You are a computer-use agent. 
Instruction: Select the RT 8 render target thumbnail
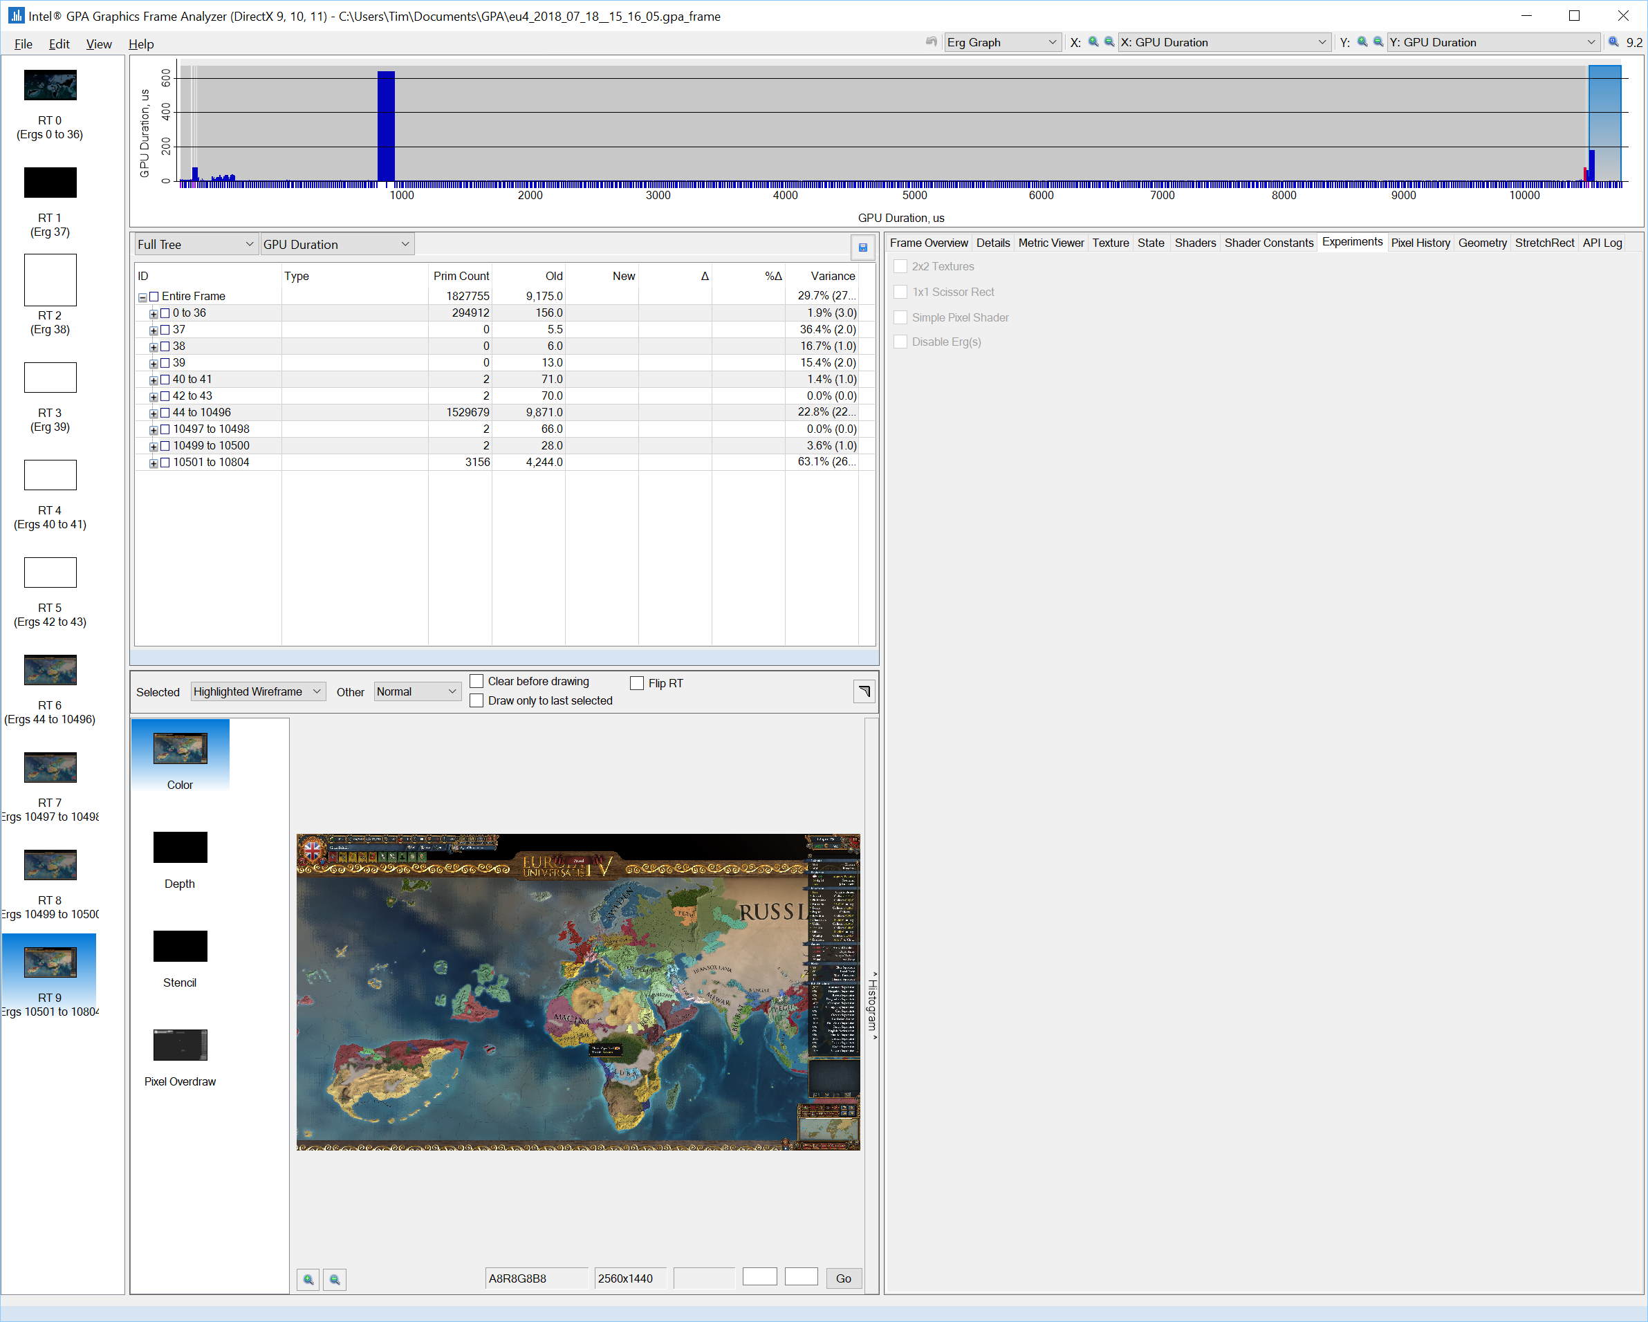click(x=50, y=865)
